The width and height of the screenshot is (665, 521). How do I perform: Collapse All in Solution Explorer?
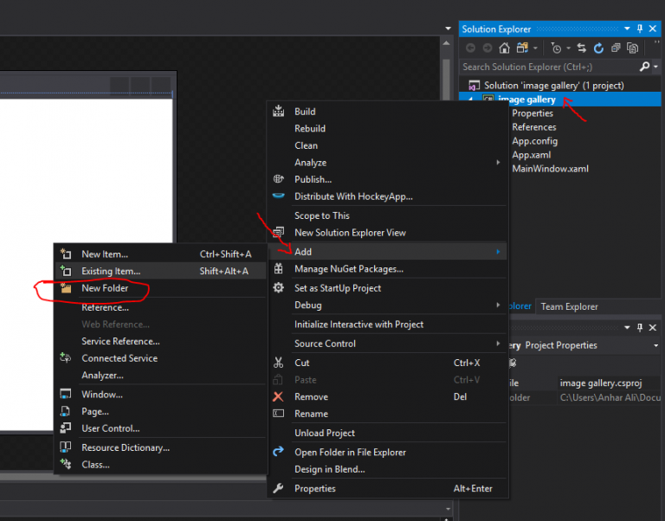pyautogui.click(x=616, y=48)
